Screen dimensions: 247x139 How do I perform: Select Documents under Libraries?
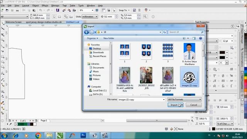(98, 68)
